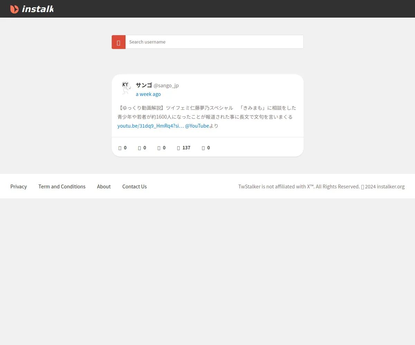This screenshot has width=415, height=345.
Task: Open the サンゴ display name link
Action: click(x=144, y=85)
